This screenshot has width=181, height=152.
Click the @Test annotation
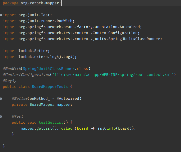(x=17, y=117)
